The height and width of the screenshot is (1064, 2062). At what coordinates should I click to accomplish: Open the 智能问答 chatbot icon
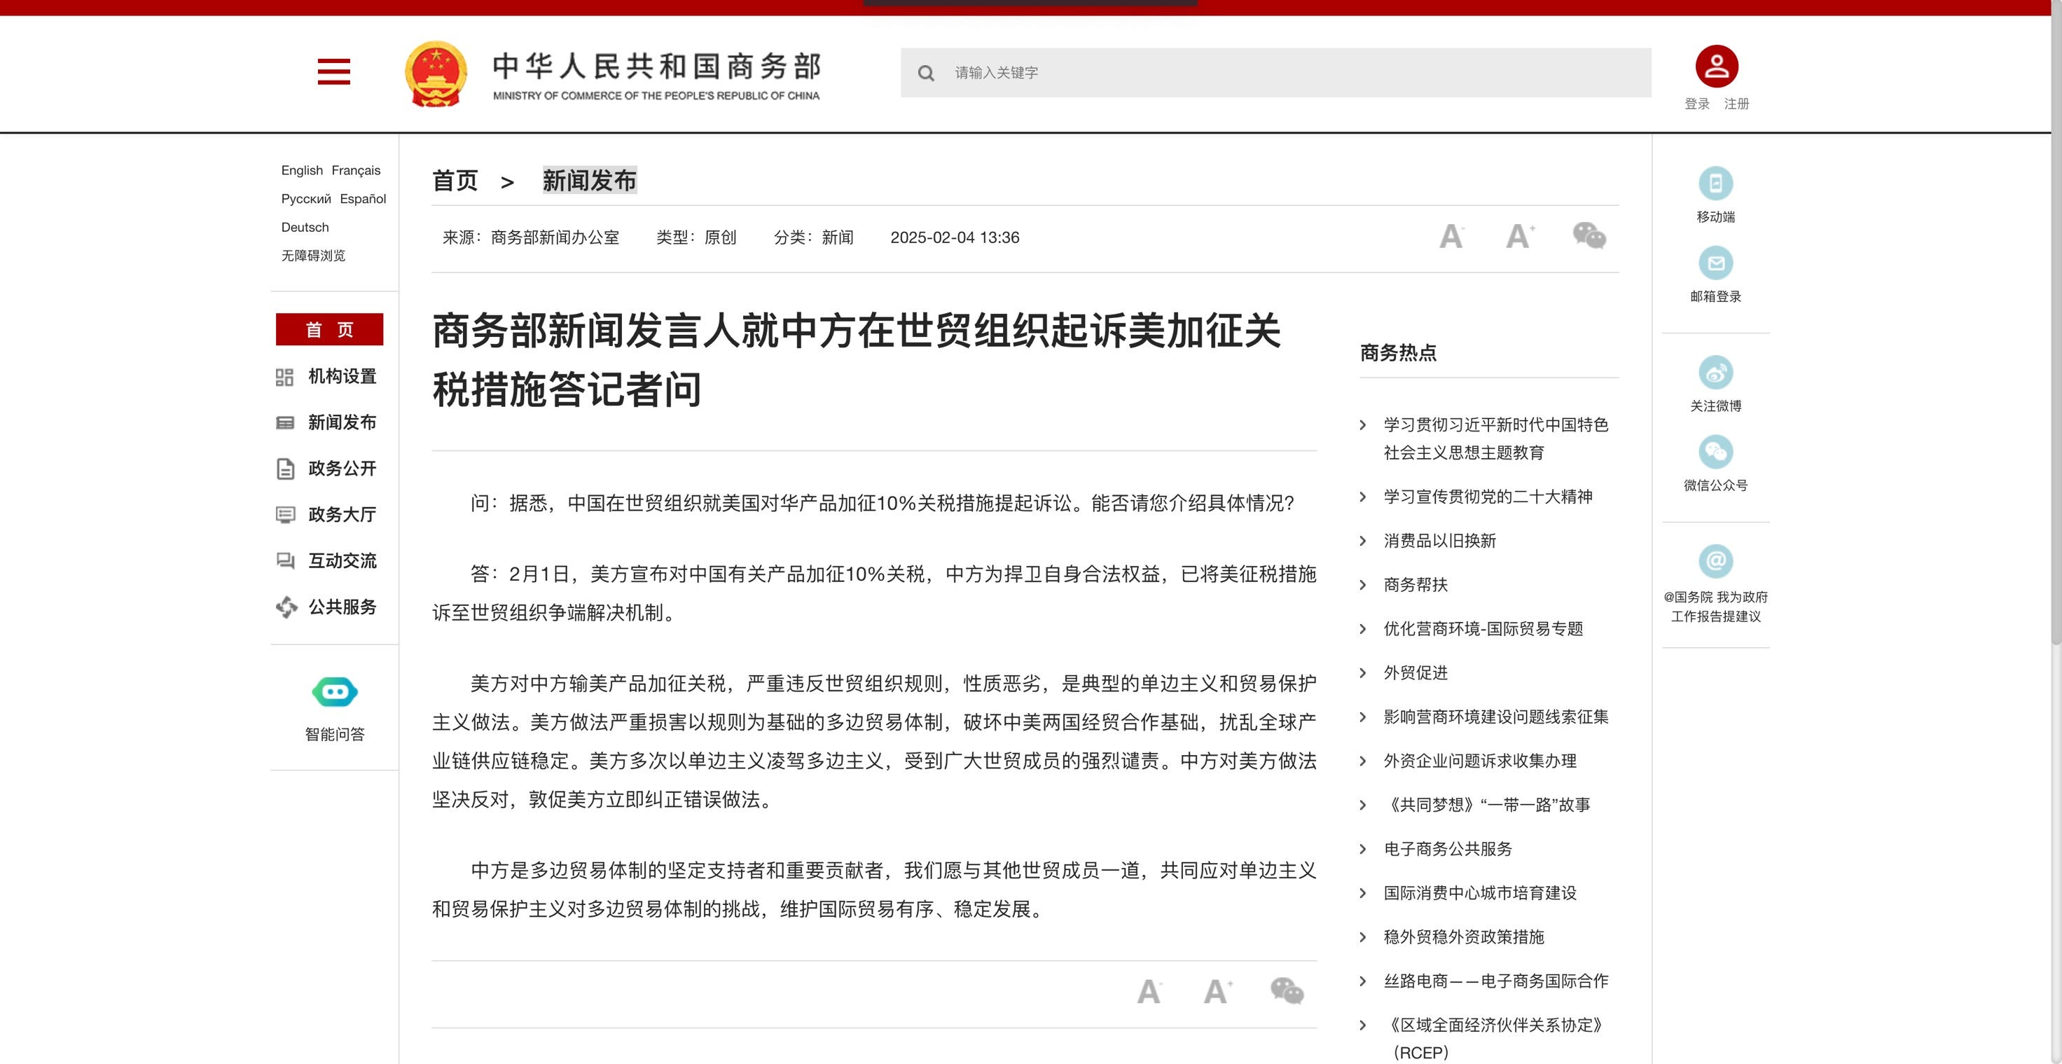click(335, 692)
